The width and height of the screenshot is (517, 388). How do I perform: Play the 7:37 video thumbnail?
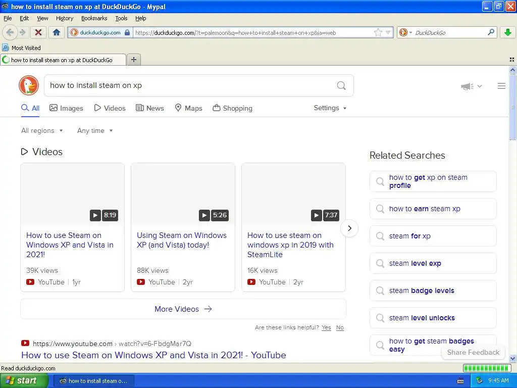293,193
